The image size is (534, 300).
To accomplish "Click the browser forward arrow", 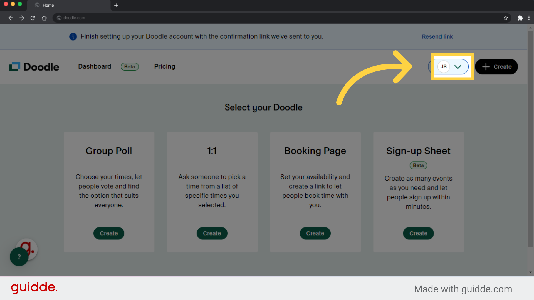I will 22,18.
